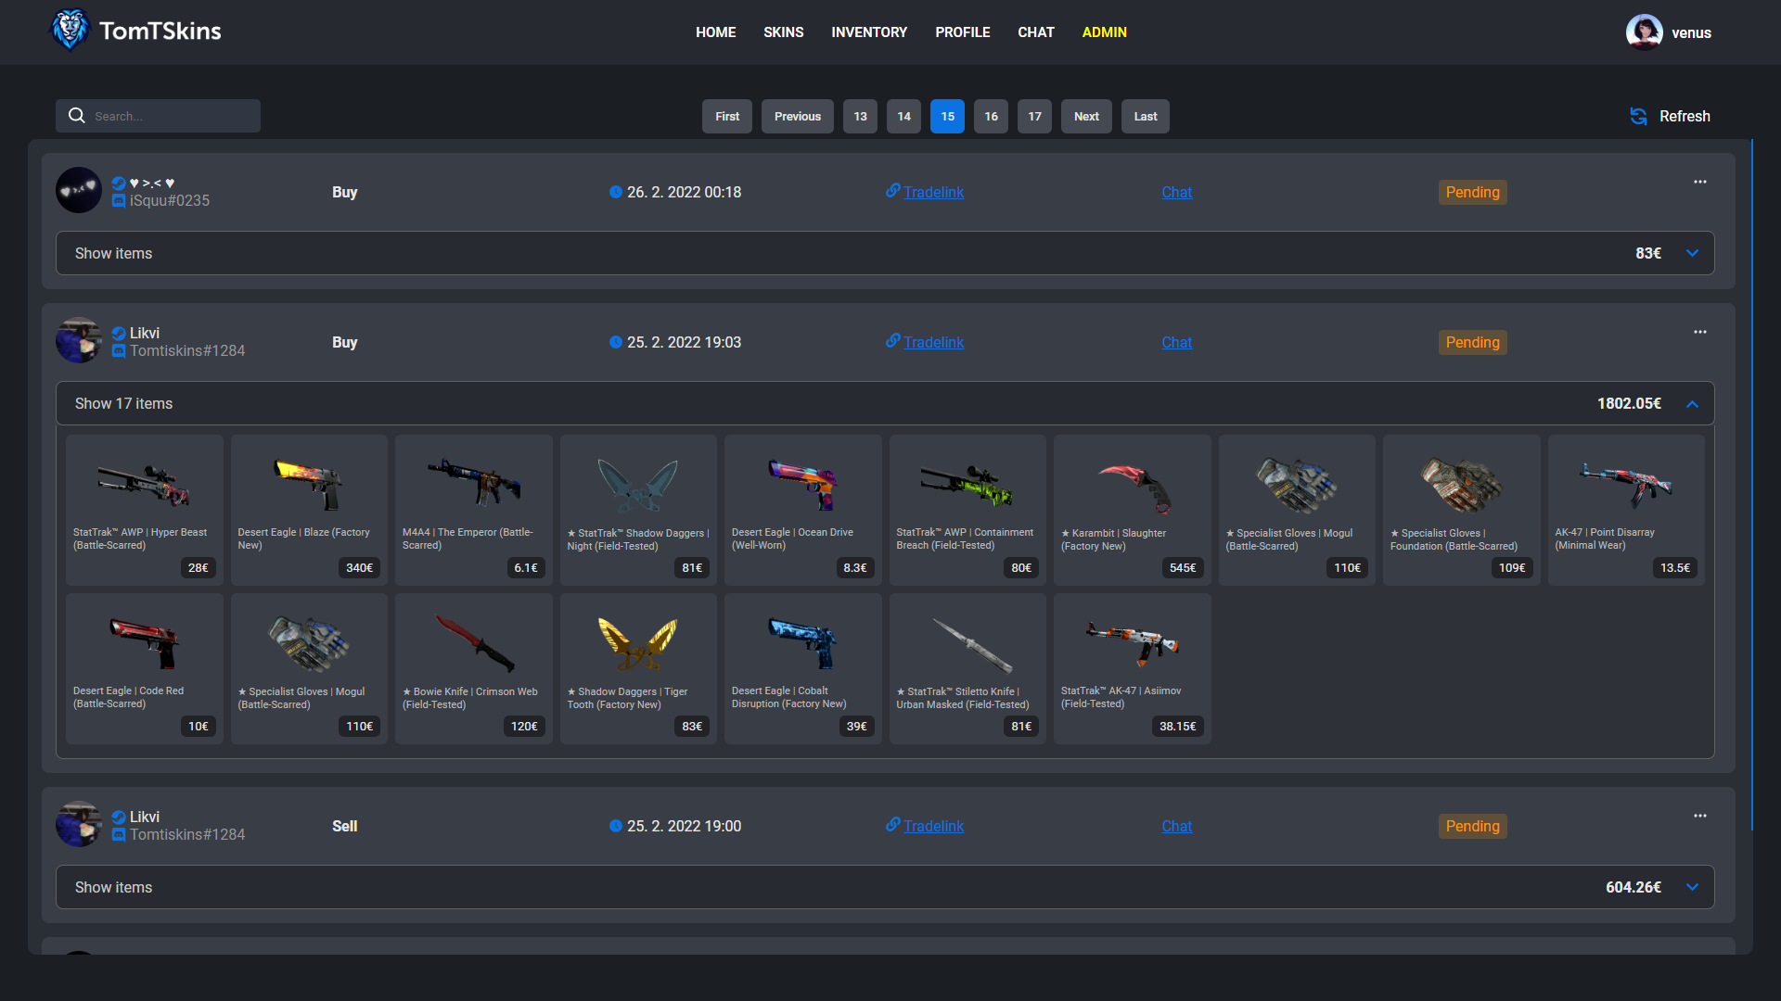Jump to First page
1781x1001 pixels.
coord(727,116)
